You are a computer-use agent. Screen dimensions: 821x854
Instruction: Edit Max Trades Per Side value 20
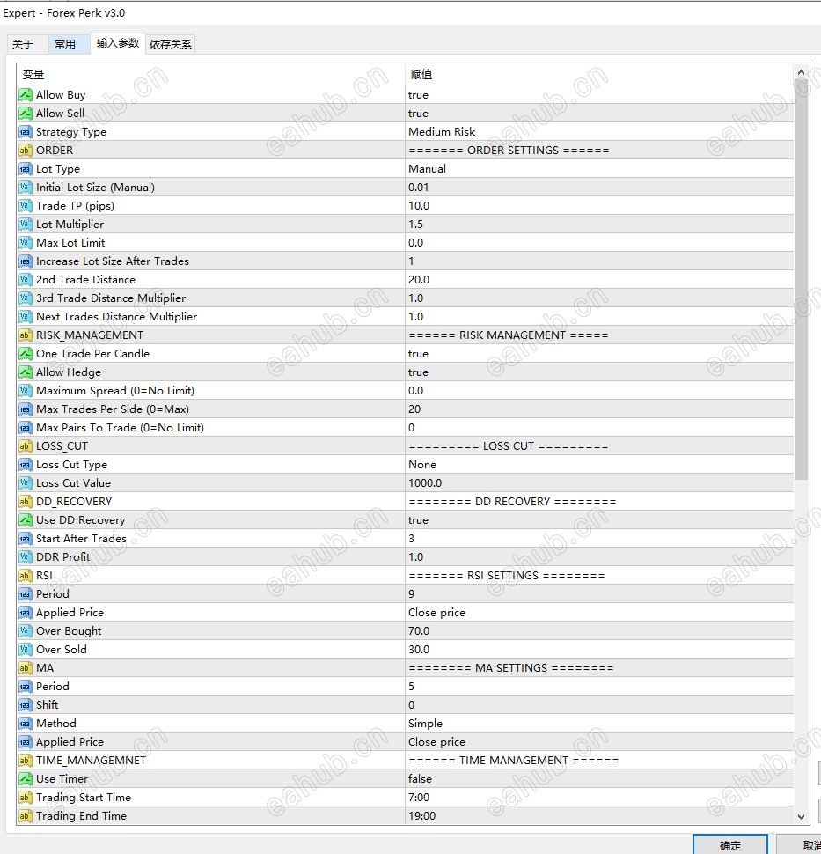[599, 409]
